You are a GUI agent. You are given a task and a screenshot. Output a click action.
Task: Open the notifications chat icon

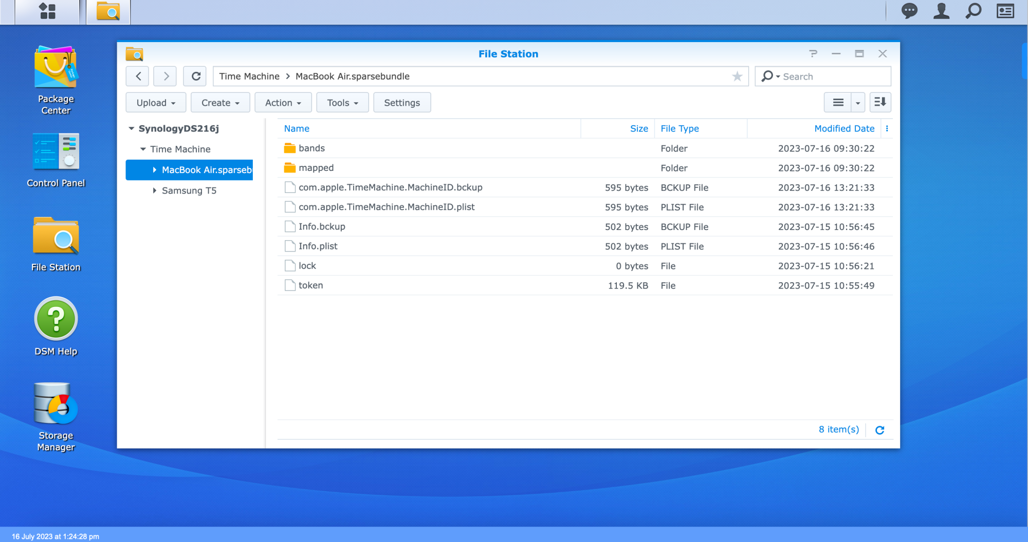pyautogui.click(x=909, y=11)
